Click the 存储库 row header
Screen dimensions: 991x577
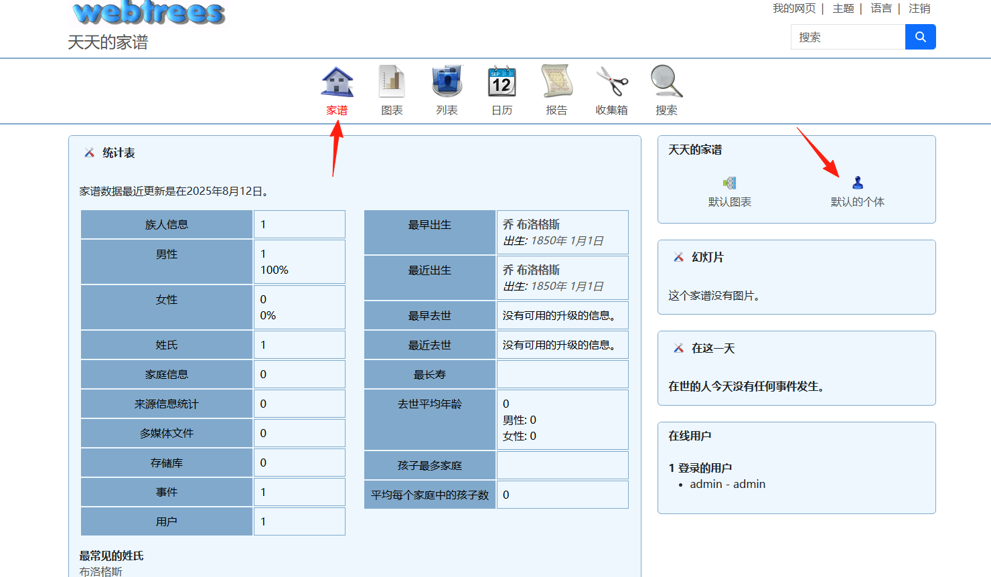[x=167, y=463]
